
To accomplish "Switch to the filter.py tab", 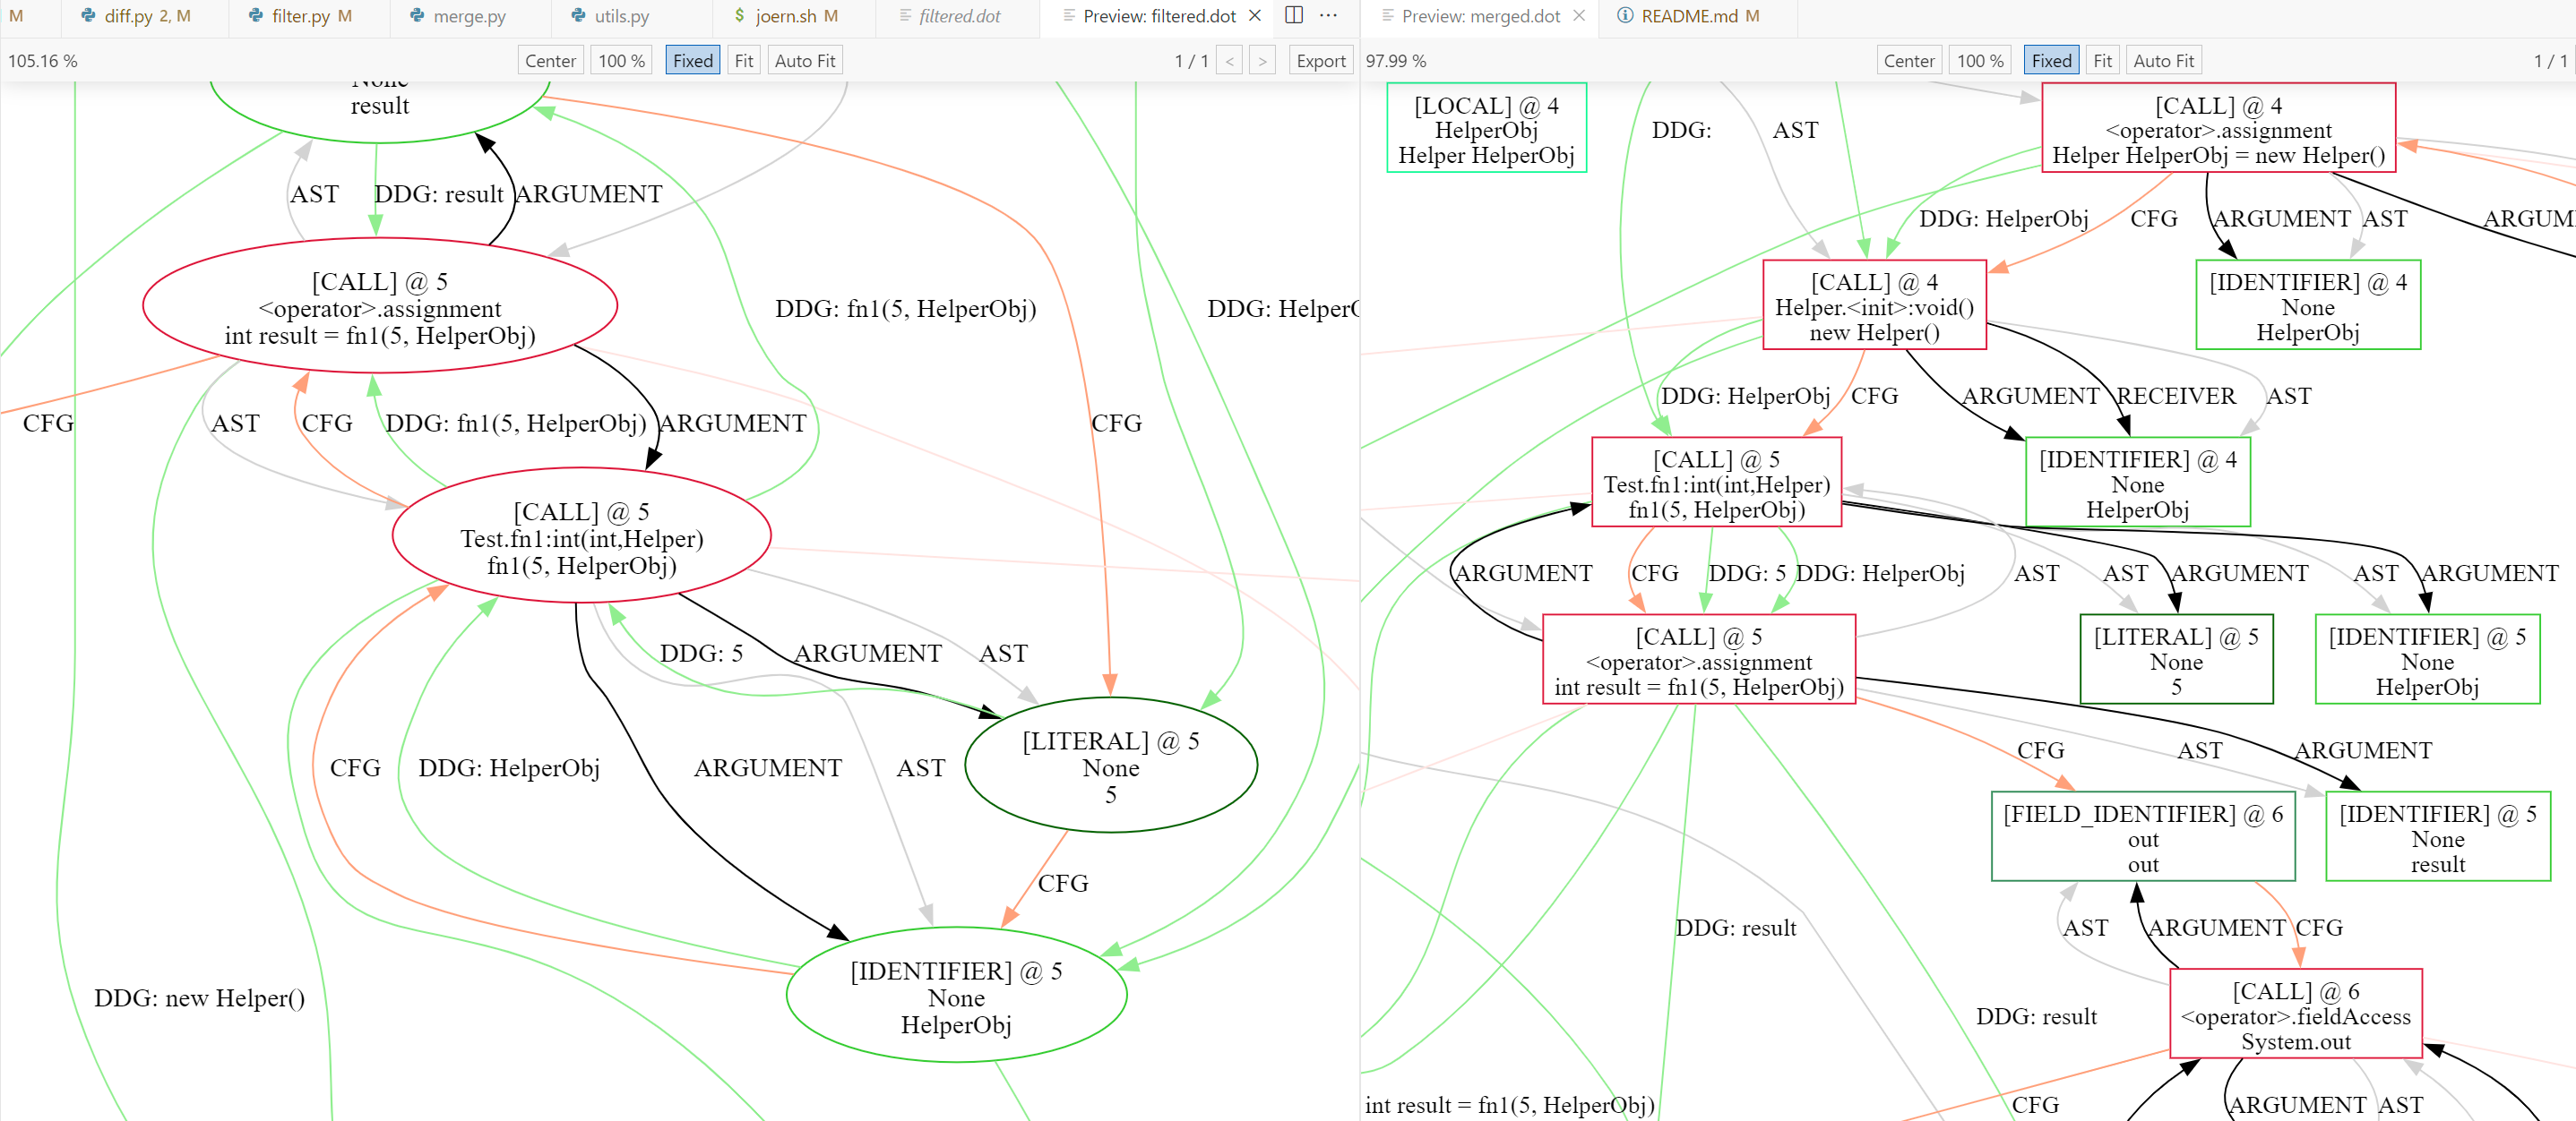I will click(x=300, y=16).
